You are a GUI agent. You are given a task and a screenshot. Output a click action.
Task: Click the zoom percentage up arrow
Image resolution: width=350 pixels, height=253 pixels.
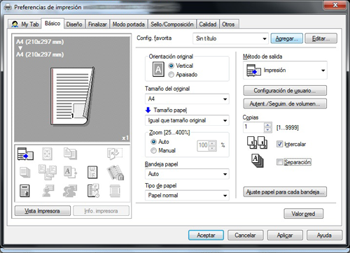point(212,143)
